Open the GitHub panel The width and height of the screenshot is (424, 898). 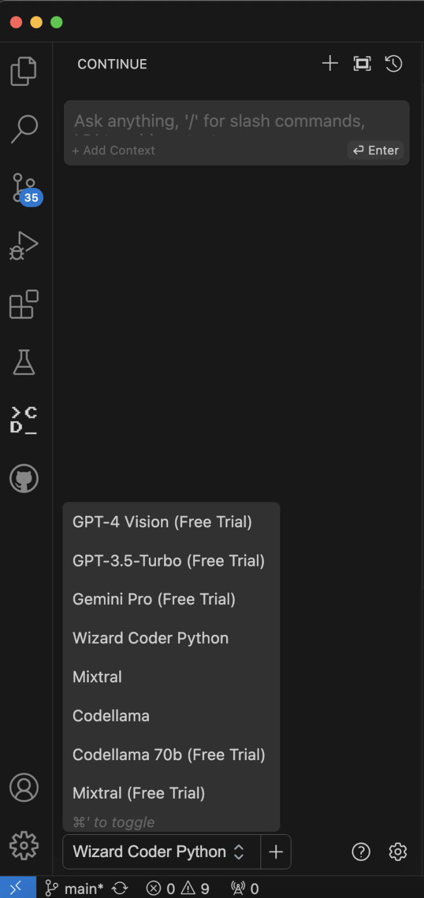tap(24, 478)
